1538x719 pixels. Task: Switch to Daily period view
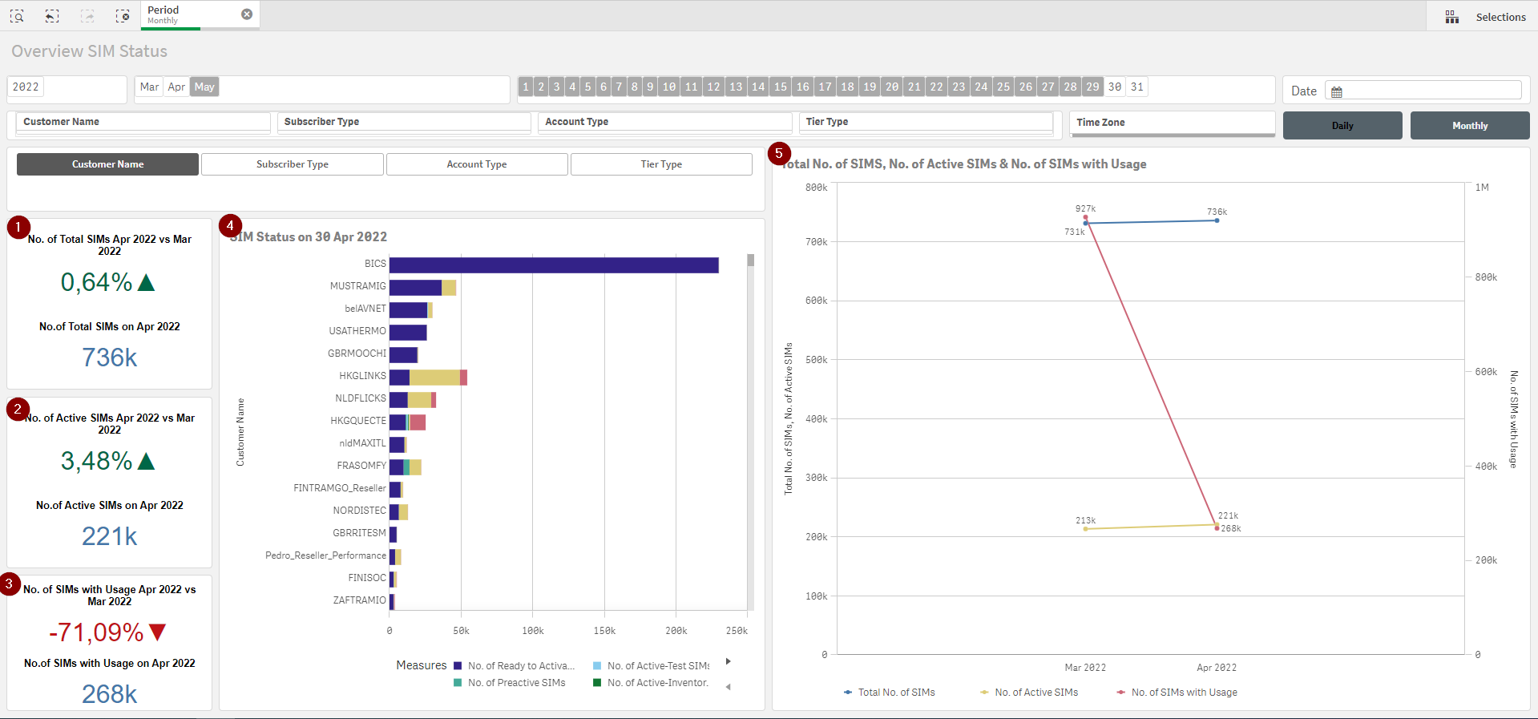click(x=1342, y=126)
